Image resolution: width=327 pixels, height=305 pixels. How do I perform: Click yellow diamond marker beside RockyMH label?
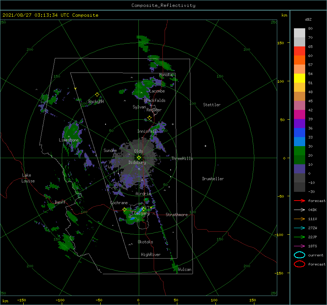coord(97,95)
